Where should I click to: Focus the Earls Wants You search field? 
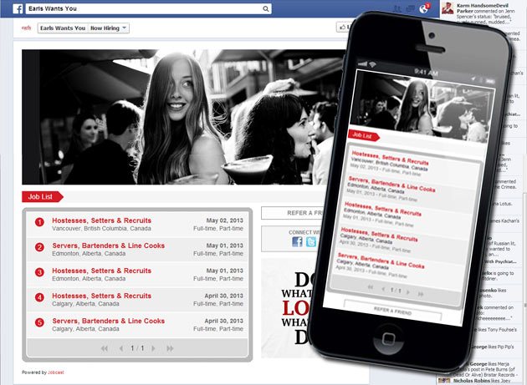point(148,8)
